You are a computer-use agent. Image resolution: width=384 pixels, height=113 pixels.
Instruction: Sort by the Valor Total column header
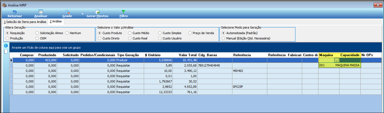185,55
